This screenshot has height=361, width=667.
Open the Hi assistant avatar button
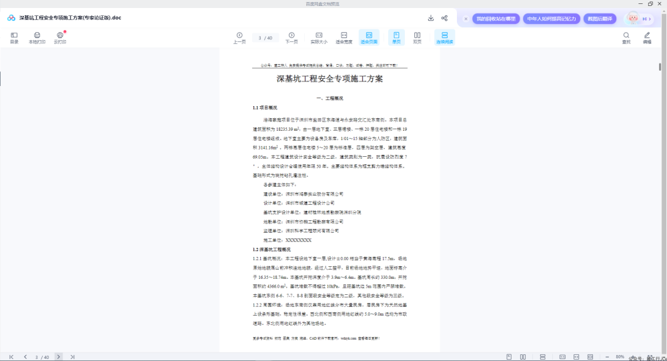coord(640,18)
